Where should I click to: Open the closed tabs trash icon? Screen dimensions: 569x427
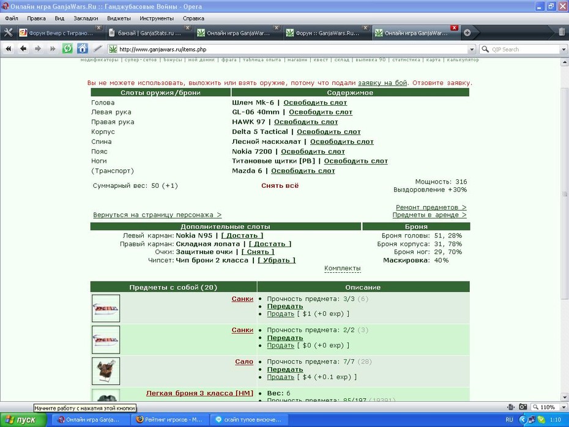click(x=562, y=32)
